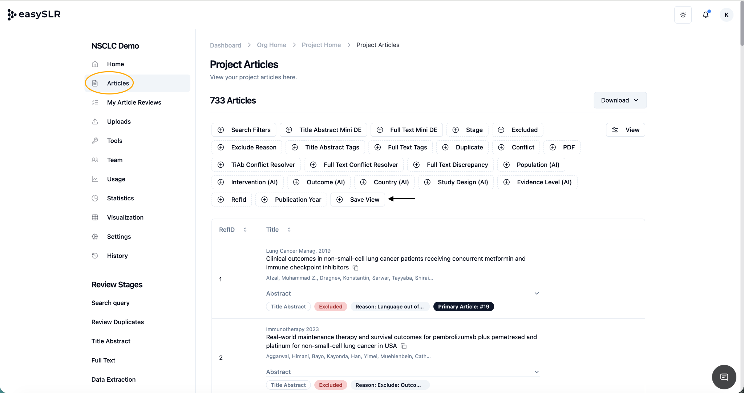Expand the Abstract of article 2
Image resolution: width=744 pixels, height=393 pixels.
(537, 372)
